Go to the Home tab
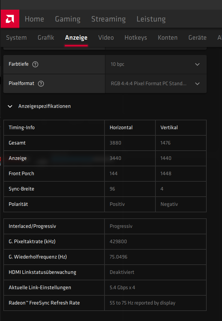 (x=34, y=19)
